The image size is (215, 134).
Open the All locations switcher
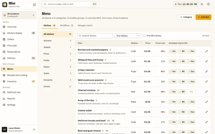click(x=19, y=15)
